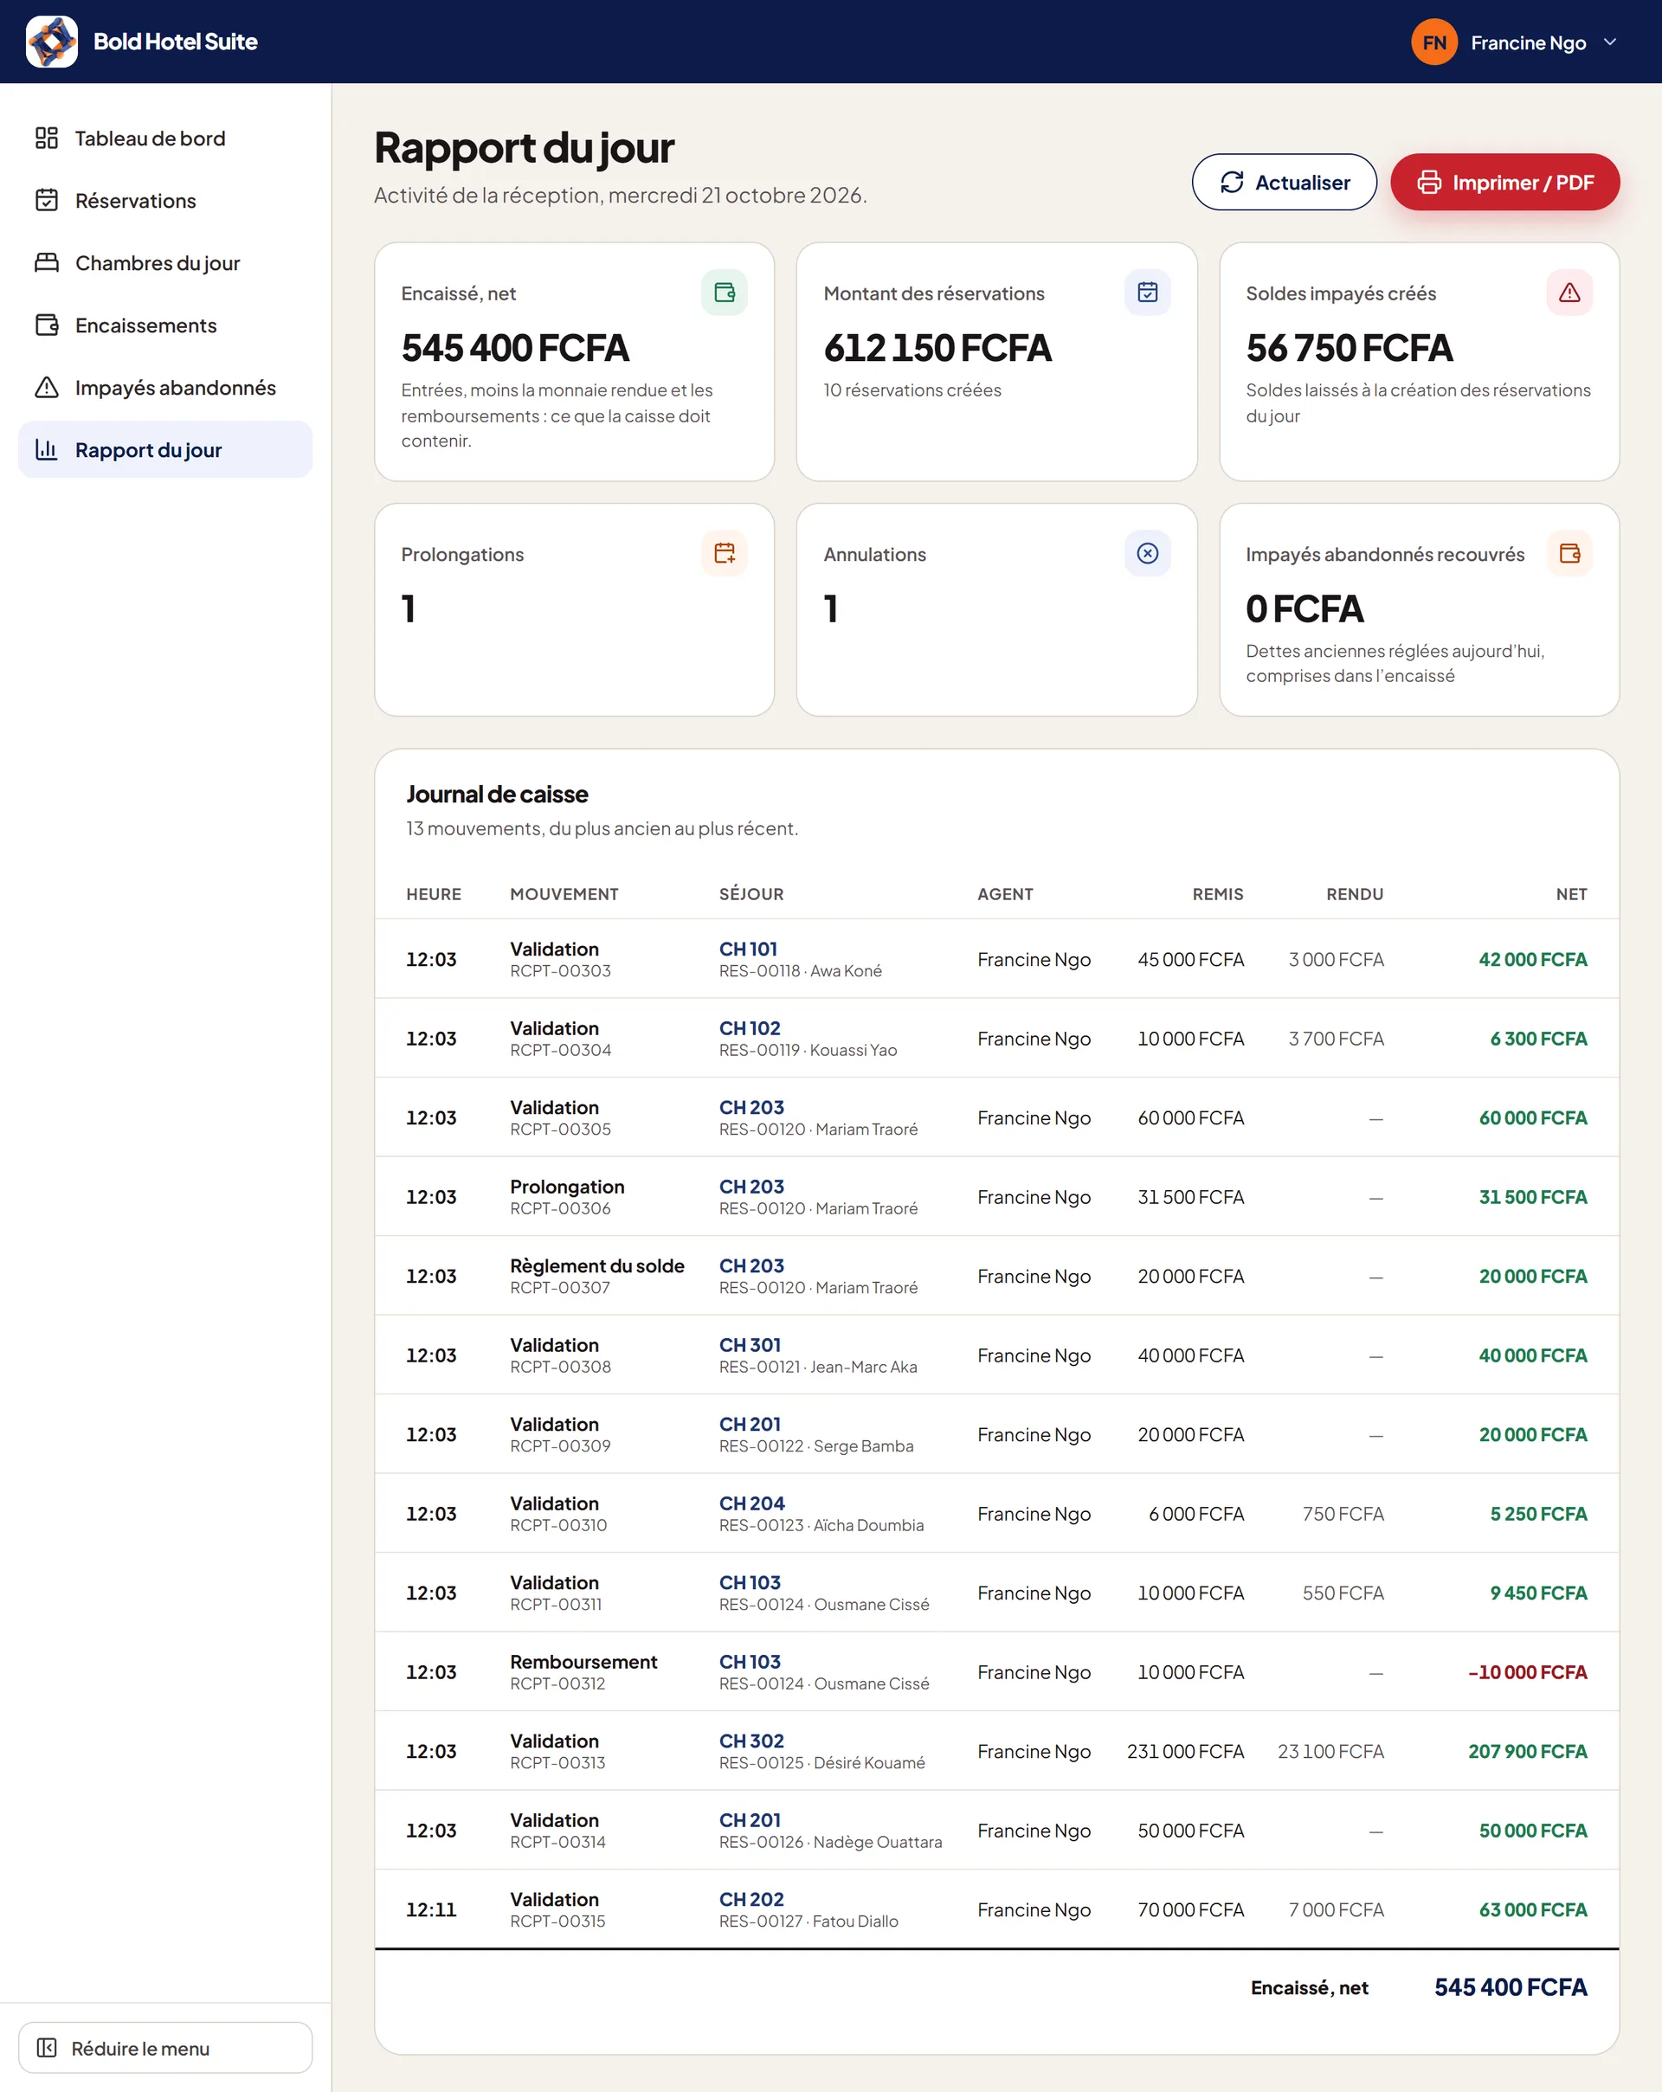
Task: Click the HEURE column header
Action: (434, 895)
